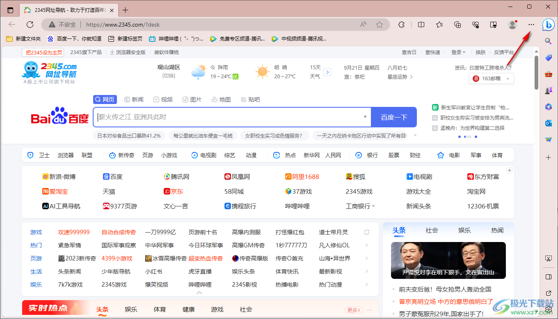Screen dimensions: 558x319
Task: Open sidebar Tools briefcase icon
Action: click(x=548, y=74)
